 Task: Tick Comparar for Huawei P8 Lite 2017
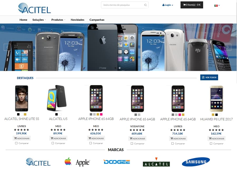[211, 144]
